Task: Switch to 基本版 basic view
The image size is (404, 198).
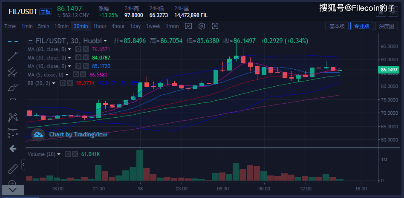Action: point(337,26)
